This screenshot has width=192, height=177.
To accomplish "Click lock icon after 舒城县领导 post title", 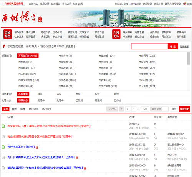I will pos(85,168).
